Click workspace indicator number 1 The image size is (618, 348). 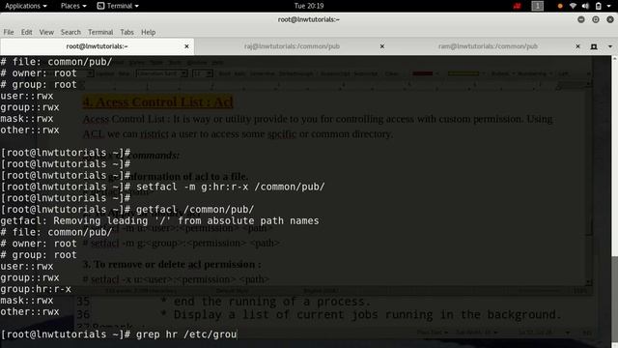click(537, 6)
